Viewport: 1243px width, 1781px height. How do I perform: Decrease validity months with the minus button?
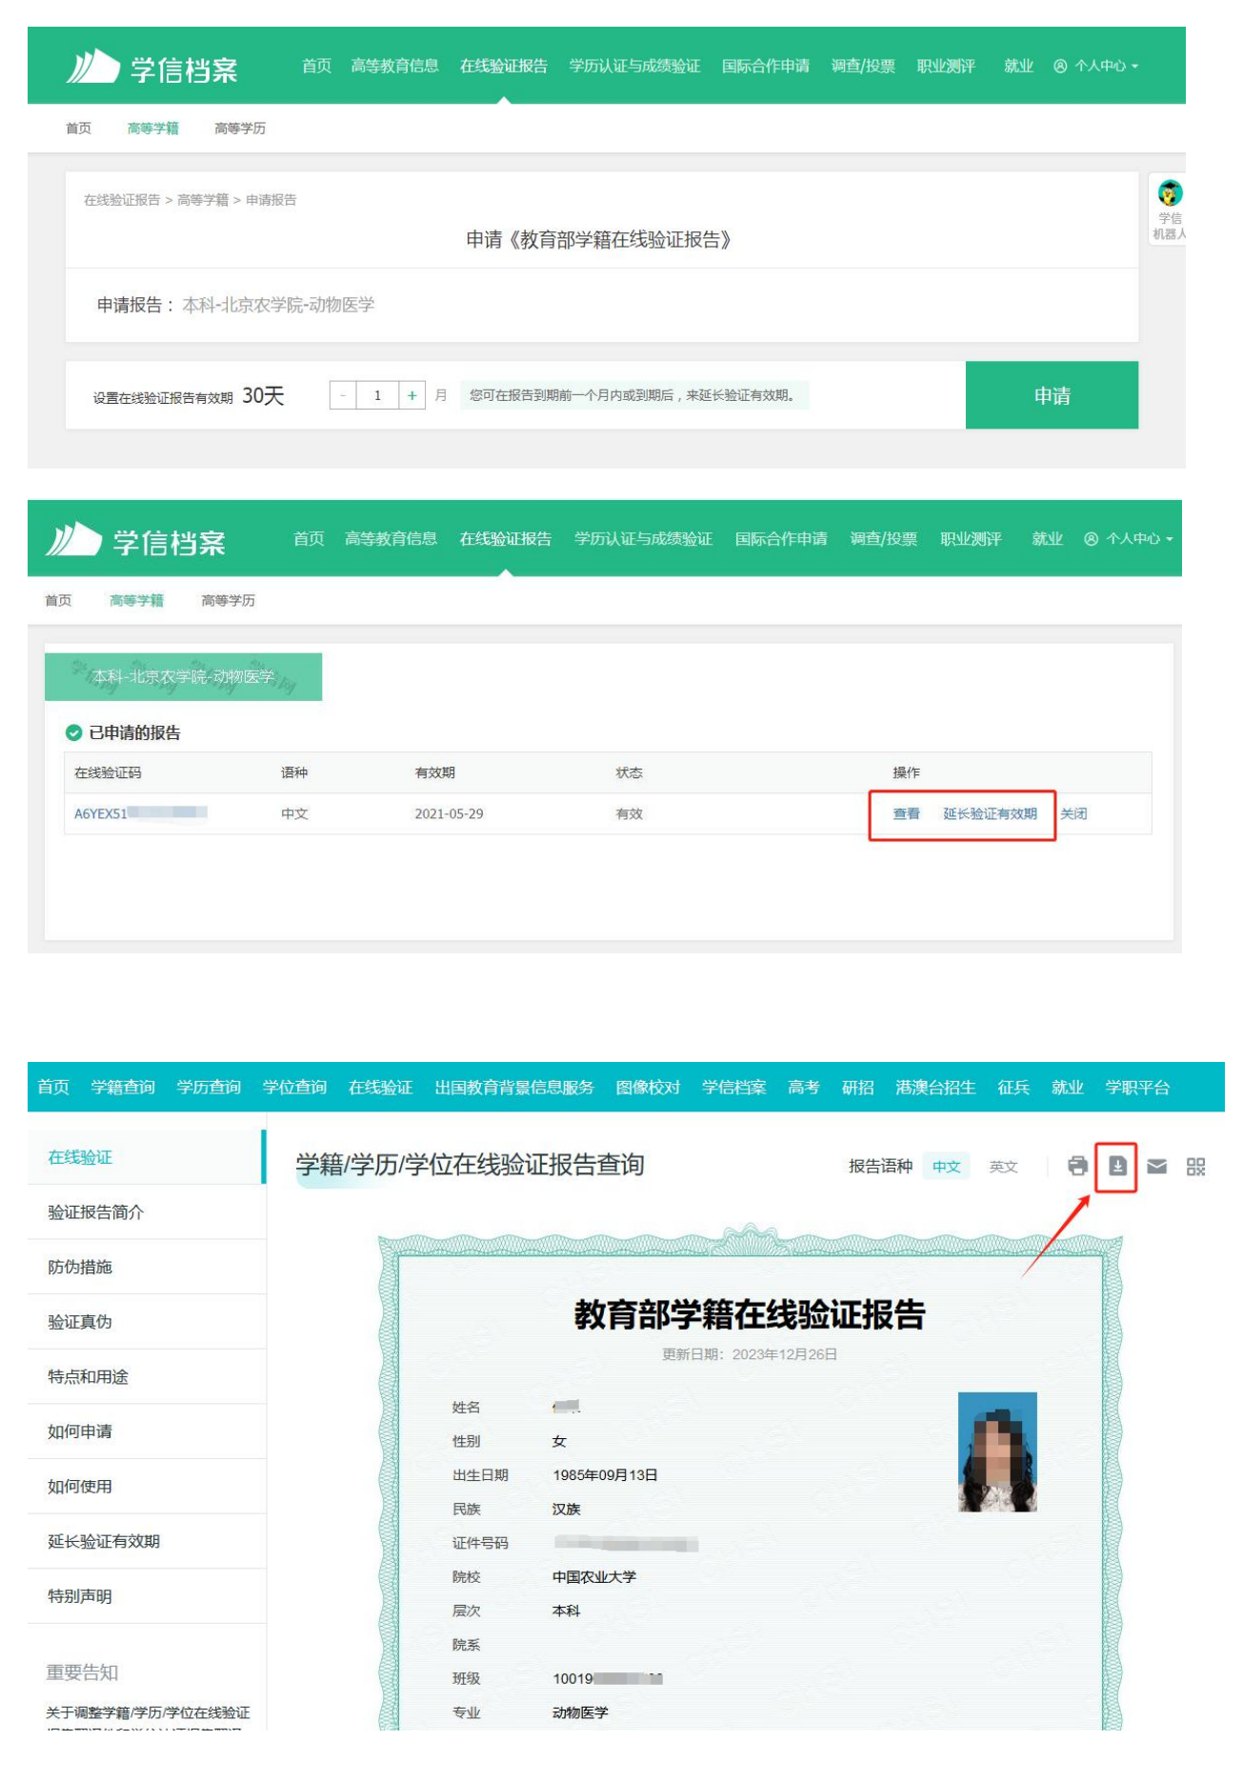pyautogui.click(x=343, y=395)
